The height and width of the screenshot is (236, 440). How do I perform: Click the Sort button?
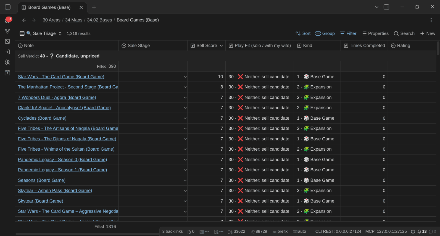click(303, 33)
